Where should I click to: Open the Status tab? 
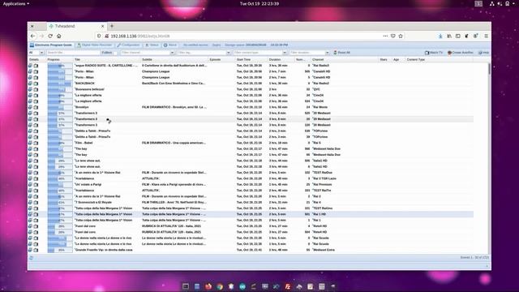coord(152,45)
